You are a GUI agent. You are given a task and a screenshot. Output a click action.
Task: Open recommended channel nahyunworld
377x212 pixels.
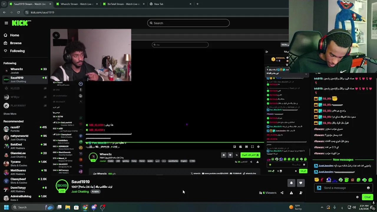[x=25, y=138]
